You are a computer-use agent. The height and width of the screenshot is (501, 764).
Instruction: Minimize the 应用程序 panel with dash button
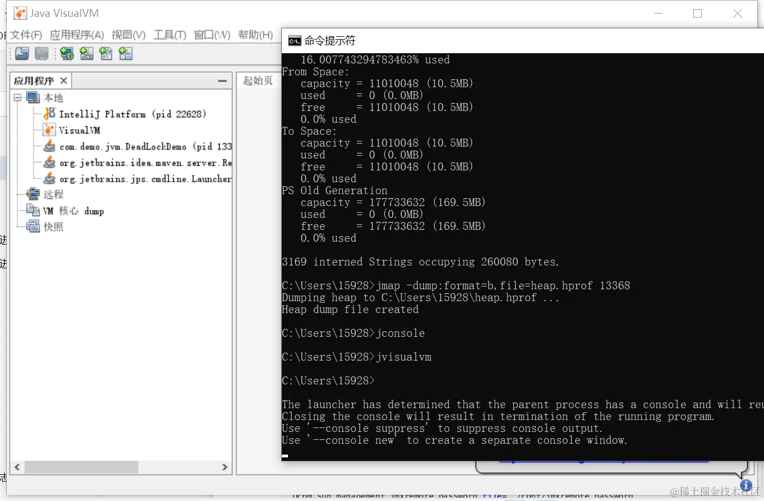click(222, 81)
